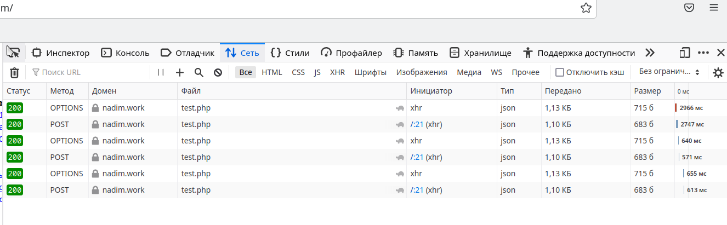Viewport: 727px width, 225px height.
Task: Click lock icon of 2966 мс request
Action: [95, 108]
